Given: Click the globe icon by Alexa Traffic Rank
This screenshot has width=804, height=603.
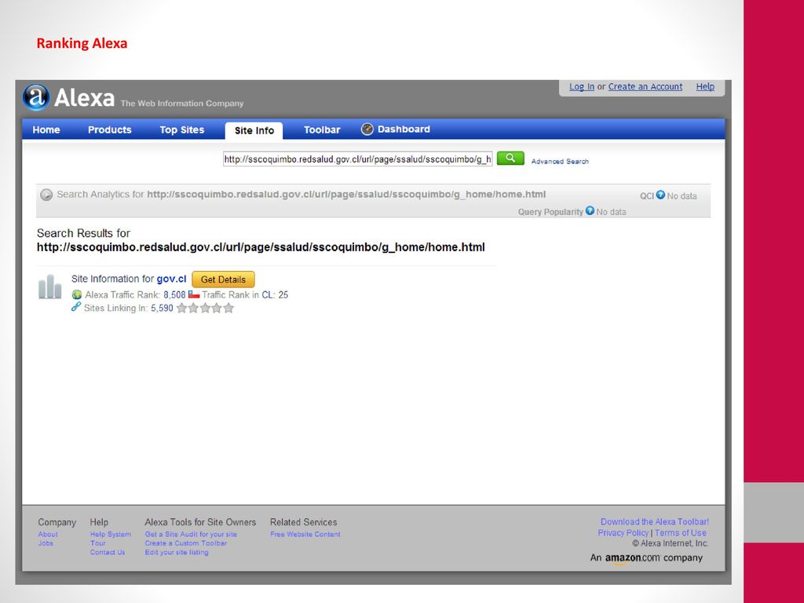Looking at the screenshot, I should tap(77, 295).
